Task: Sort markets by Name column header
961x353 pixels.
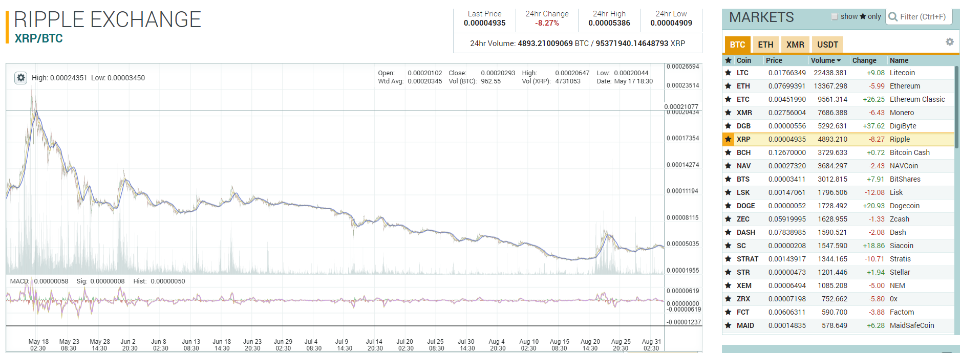Action: pyautogui.click(x=899, y=60)
